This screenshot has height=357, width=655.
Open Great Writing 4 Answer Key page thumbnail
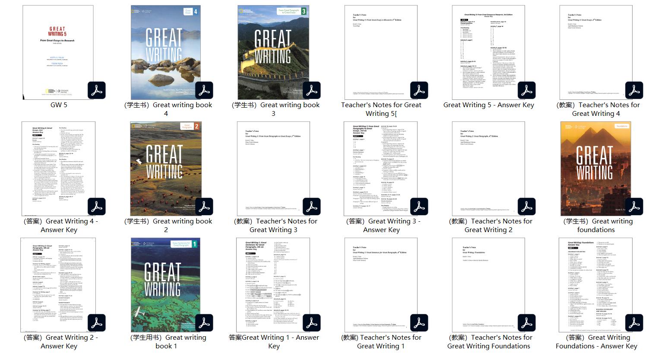pos(57,164)
